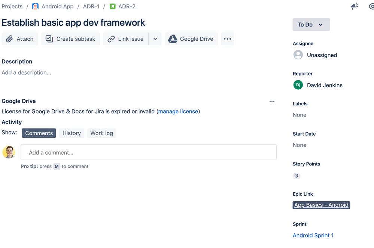
Task: Click the Google Drive section heading
Action: click(x=19, y=101)
